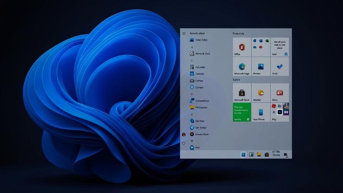343x193 pixels.
Task: Open Get Started in the app list
Action: coord(198,128)
